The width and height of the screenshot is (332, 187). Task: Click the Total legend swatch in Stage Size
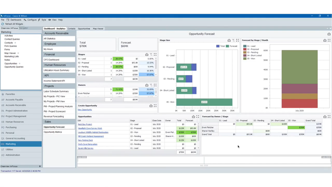[x=218, y=46]
